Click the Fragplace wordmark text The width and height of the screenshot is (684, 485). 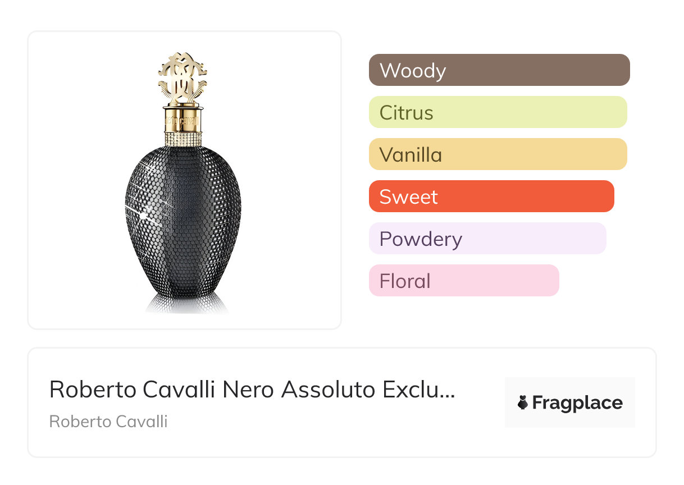tap(577, 402)
